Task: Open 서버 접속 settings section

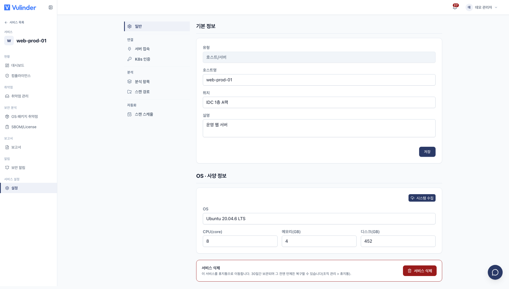Action: pos(157,49)
